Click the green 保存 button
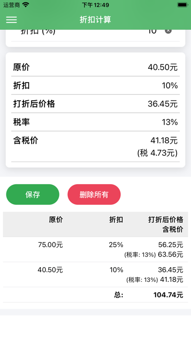191x340 pixels. coord(33,194)
